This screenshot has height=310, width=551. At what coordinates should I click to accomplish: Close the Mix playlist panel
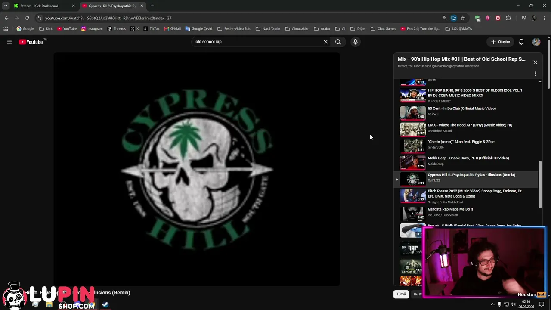click(x=536, y=62)
